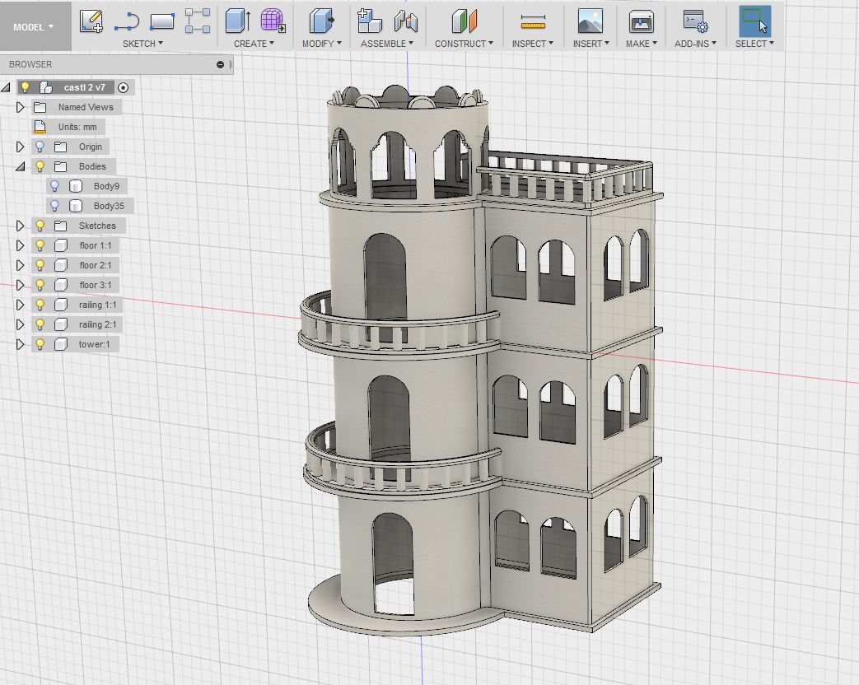Click the Insert image icon

point(591,21)
